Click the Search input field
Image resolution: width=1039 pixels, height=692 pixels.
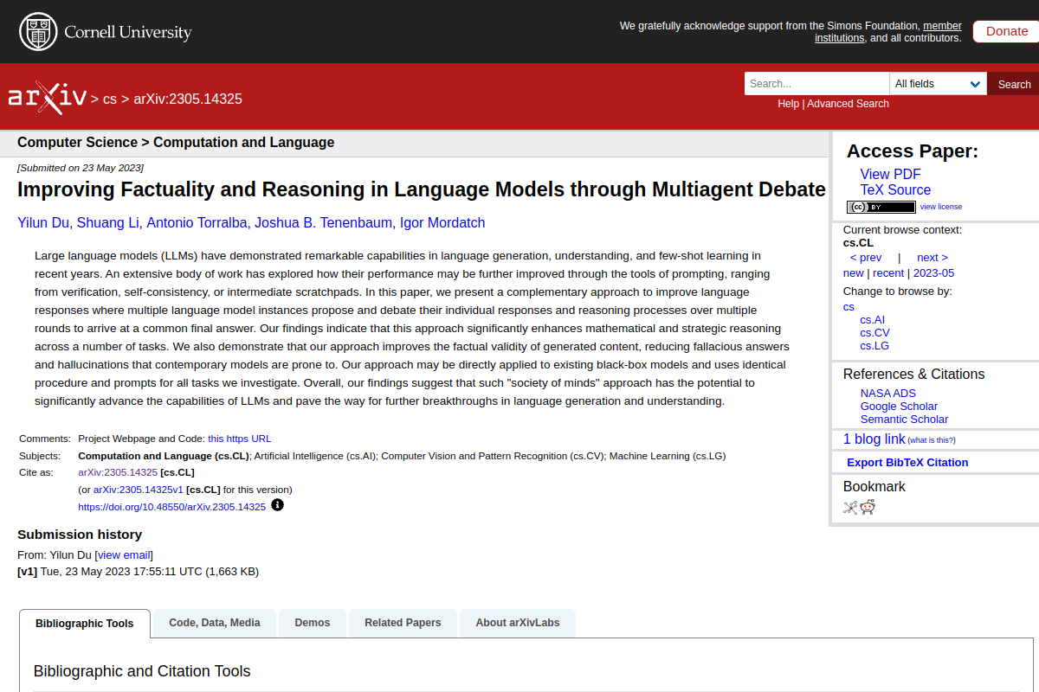pyautogui.click(x=816, y=84)
